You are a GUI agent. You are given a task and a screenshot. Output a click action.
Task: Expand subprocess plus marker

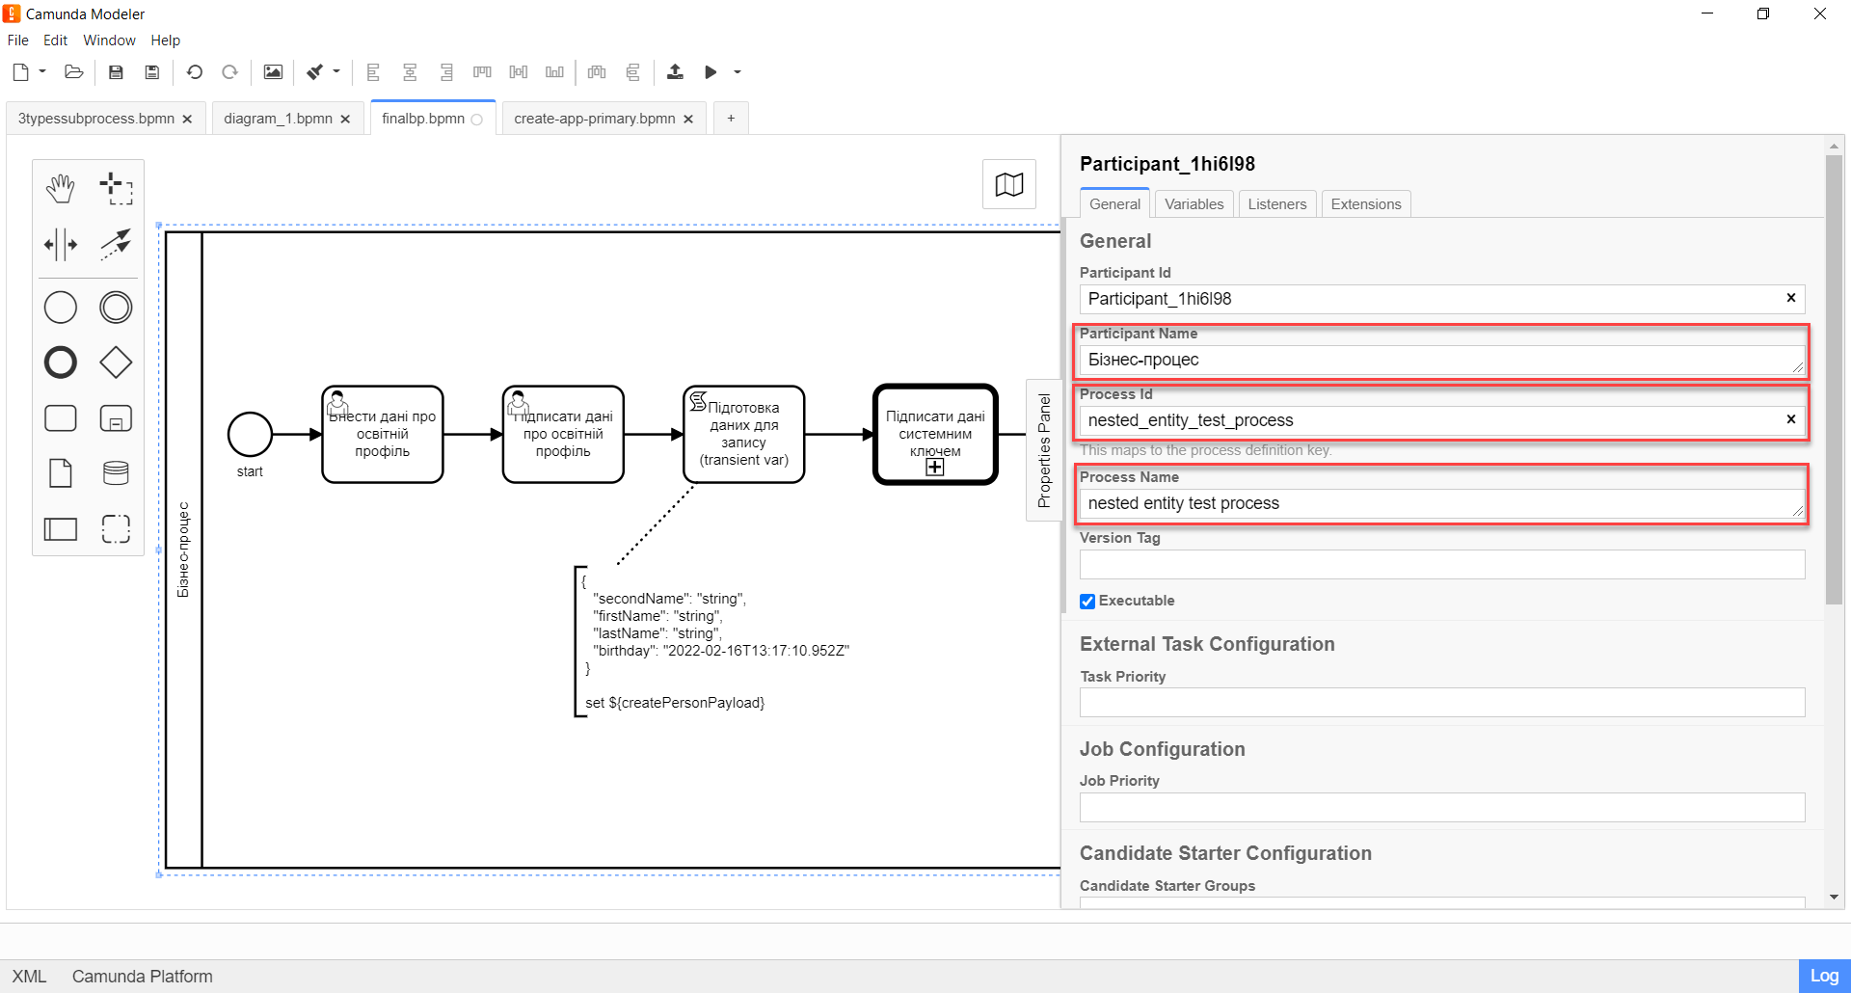click(935, 468)
